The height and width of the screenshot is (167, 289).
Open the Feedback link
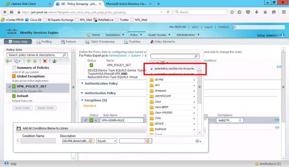coord(224,27)
